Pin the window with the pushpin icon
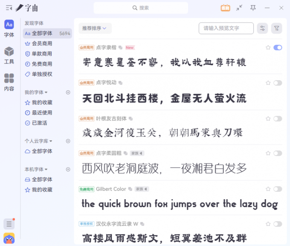 253,8
